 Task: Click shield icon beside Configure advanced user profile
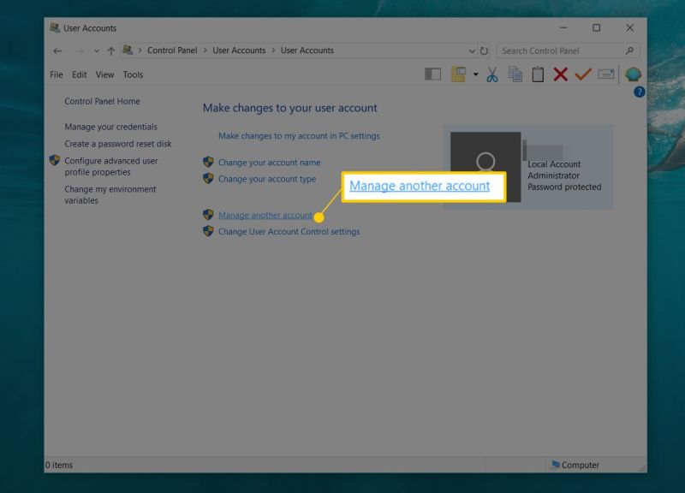click(x=55, y=160)
